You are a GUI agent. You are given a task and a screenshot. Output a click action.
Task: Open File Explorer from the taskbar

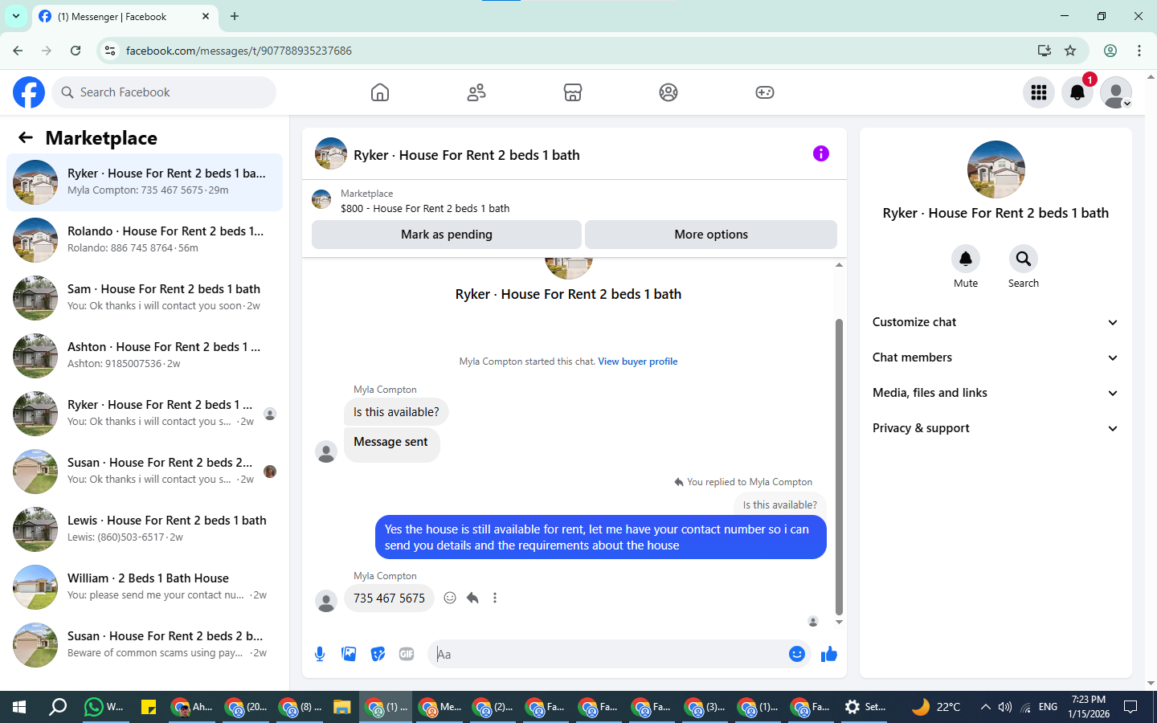[x=342, y=707]
